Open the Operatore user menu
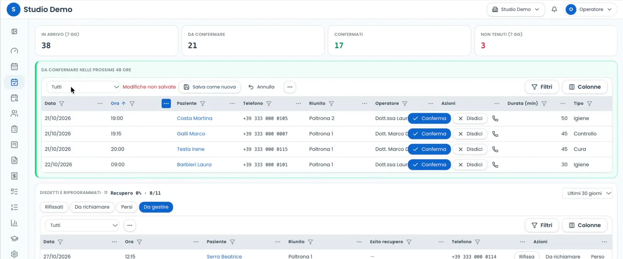 (589, 9)
